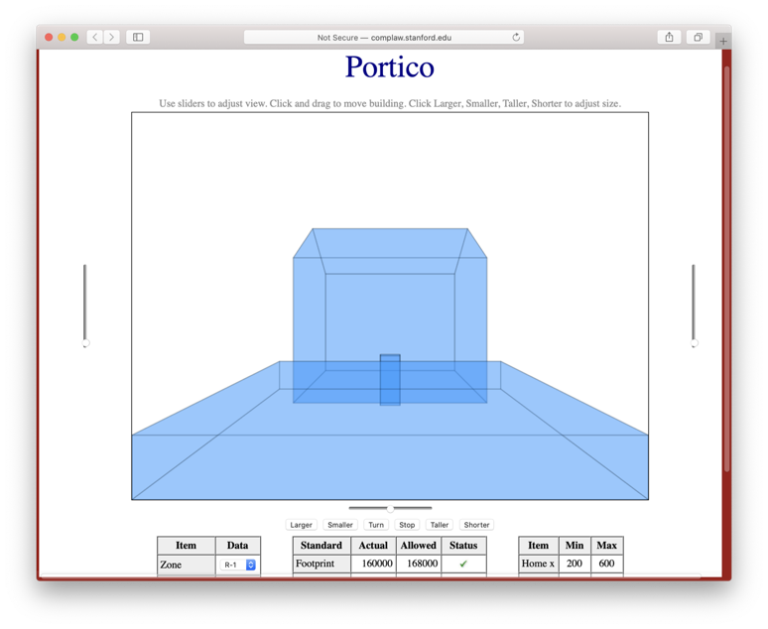Make the building taller with Taller button
Viewport: 768px width, 629px height.
[440, 525]
